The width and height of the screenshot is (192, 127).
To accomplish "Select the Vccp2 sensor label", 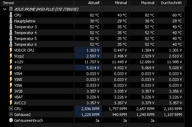I will click(x=19, y=56).
